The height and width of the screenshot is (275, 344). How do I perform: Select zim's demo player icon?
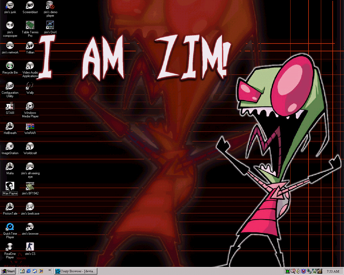pos(50,9)
